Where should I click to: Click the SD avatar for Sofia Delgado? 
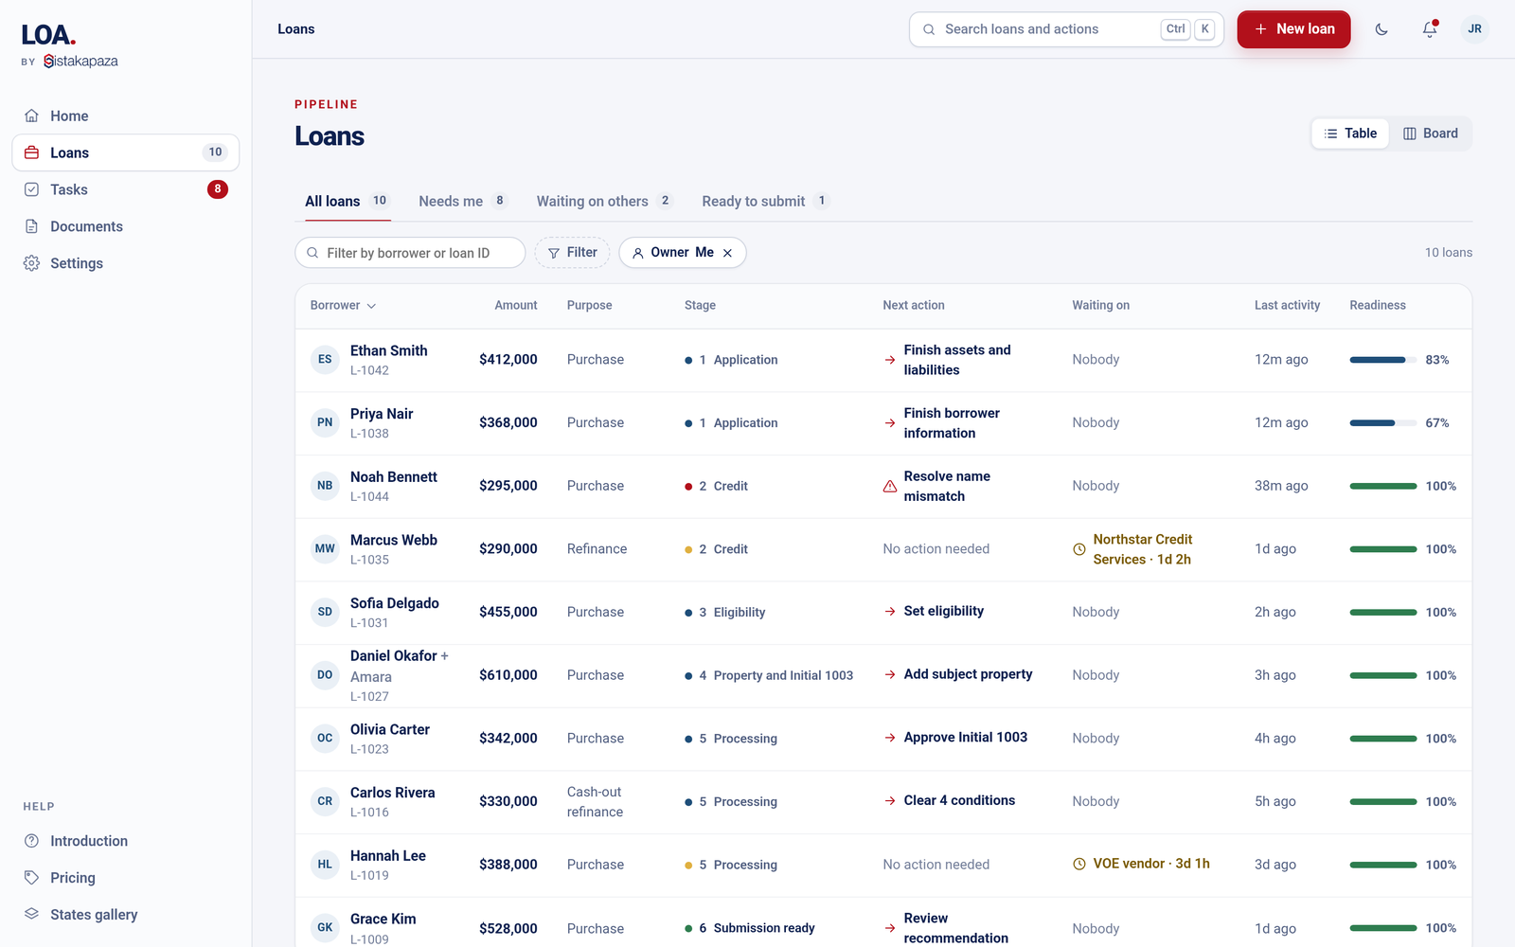pos(325,612)
